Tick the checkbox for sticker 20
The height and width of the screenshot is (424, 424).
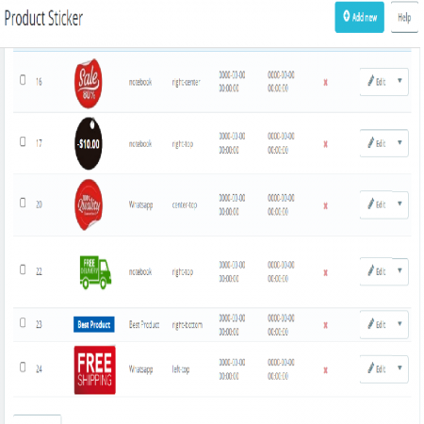[x=23, y=203]
